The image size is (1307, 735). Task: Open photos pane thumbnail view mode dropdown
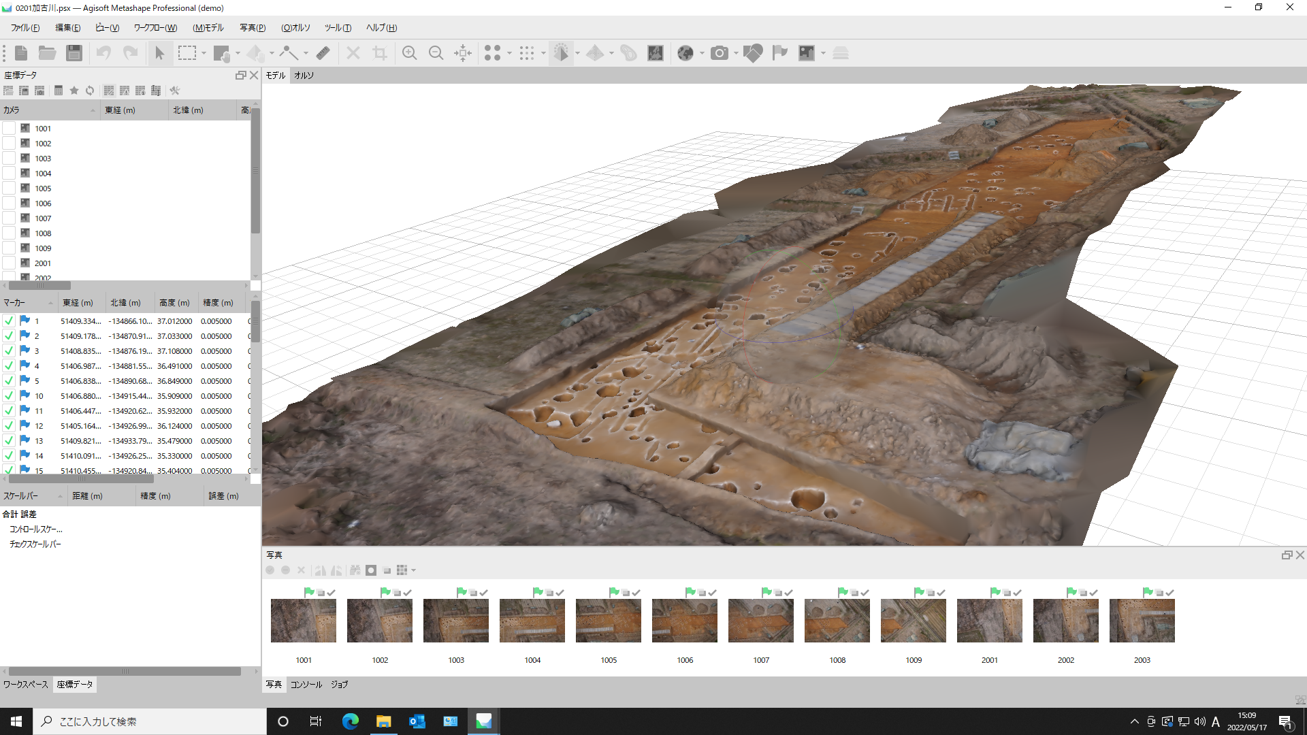click(413, 570)
